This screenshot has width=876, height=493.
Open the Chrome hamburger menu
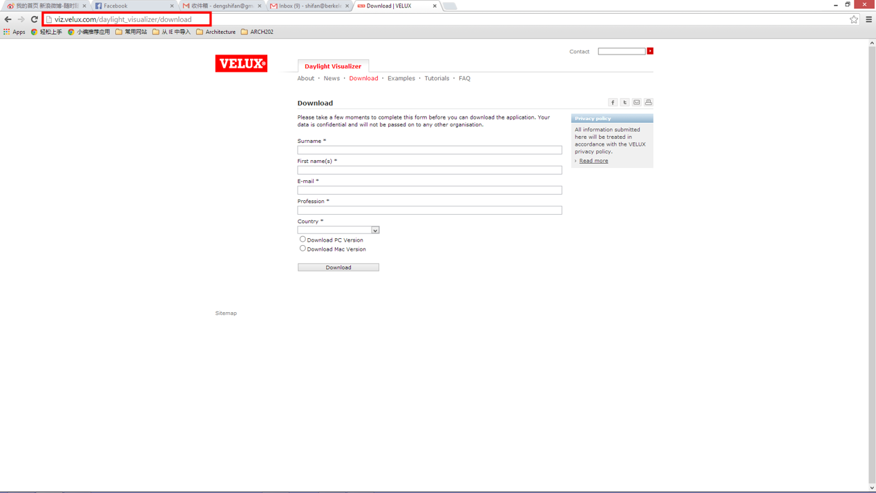[868, 19]
